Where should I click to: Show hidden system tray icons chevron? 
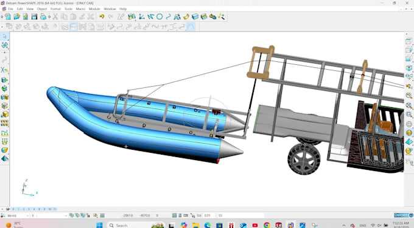point(344,226)
